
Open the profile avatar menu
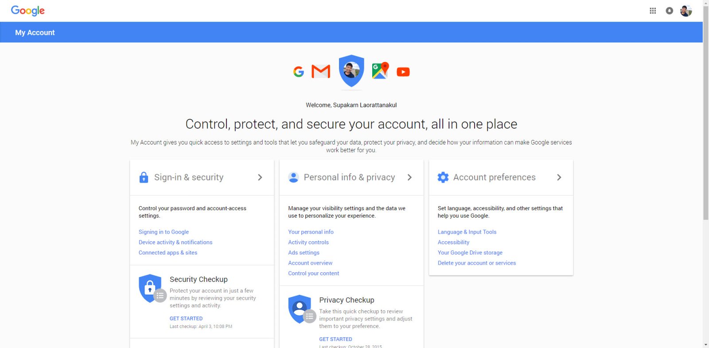coord(686,11)
